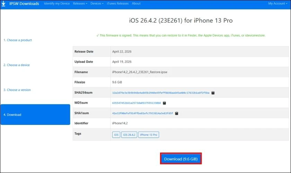Viewport: 291px width, 173px height.
Task: Click the SHA1sum hash value
Action: 142,113
